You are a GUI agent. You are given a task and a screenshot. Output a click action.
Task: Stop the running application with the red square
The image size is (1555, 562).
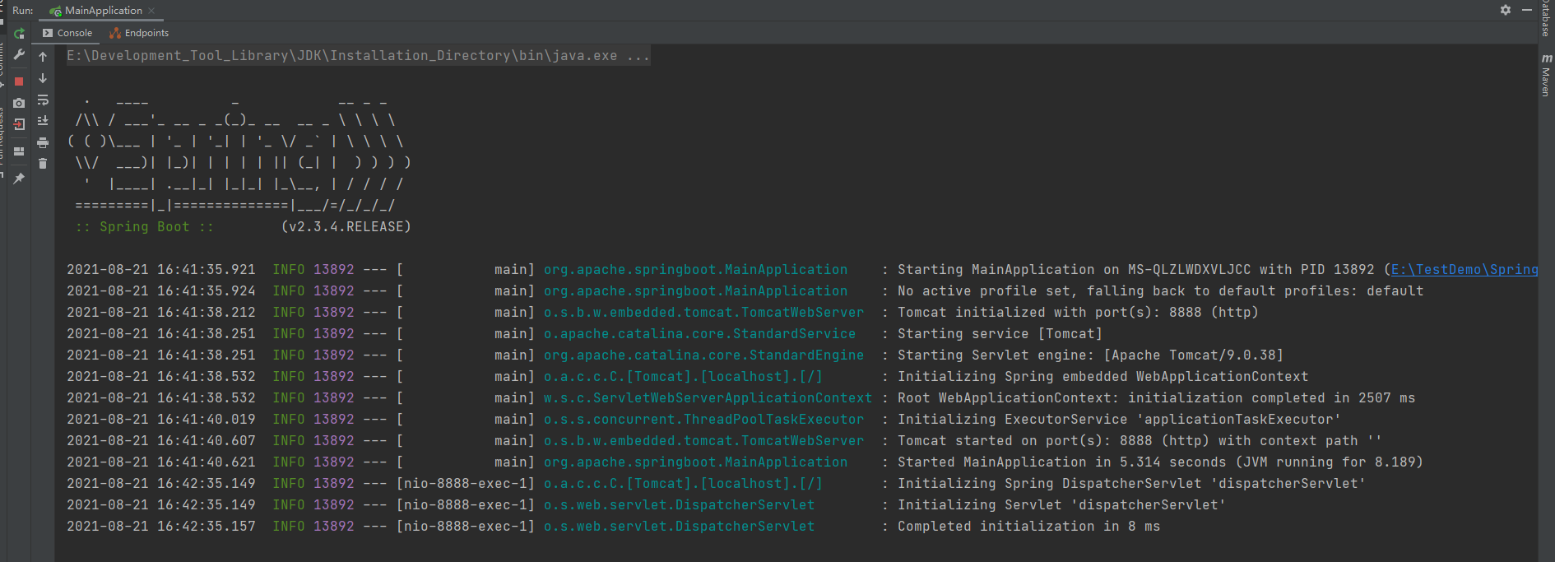[19, 81]
